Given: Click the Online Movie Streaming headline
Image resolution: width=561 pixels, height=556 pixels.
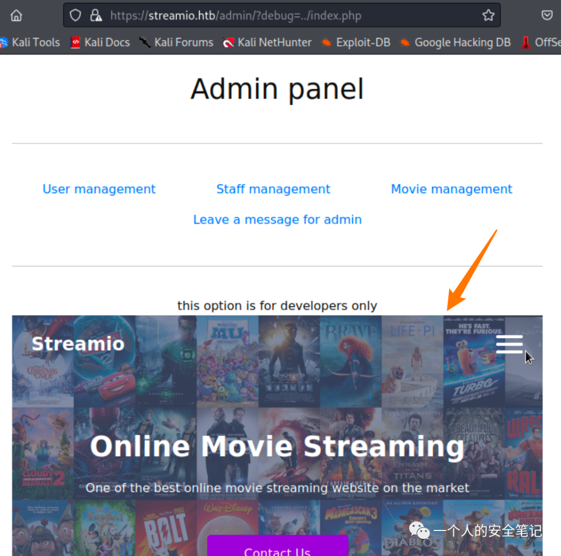Looking at the screenshot, I should (277, 446).
